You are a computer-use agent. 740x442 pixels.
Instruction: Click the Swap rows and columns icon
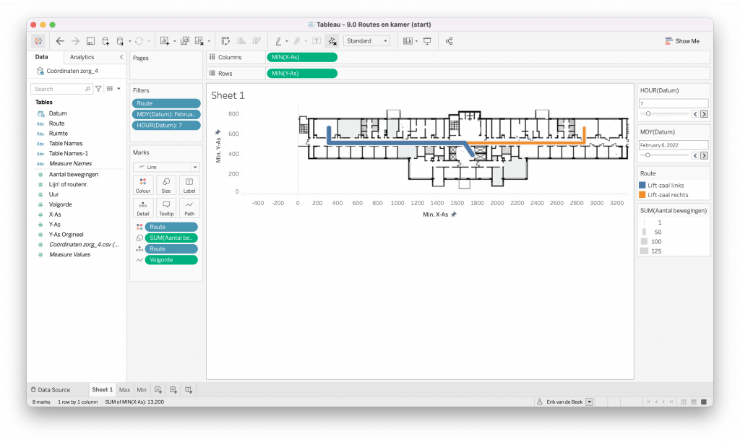click(225, 41)
